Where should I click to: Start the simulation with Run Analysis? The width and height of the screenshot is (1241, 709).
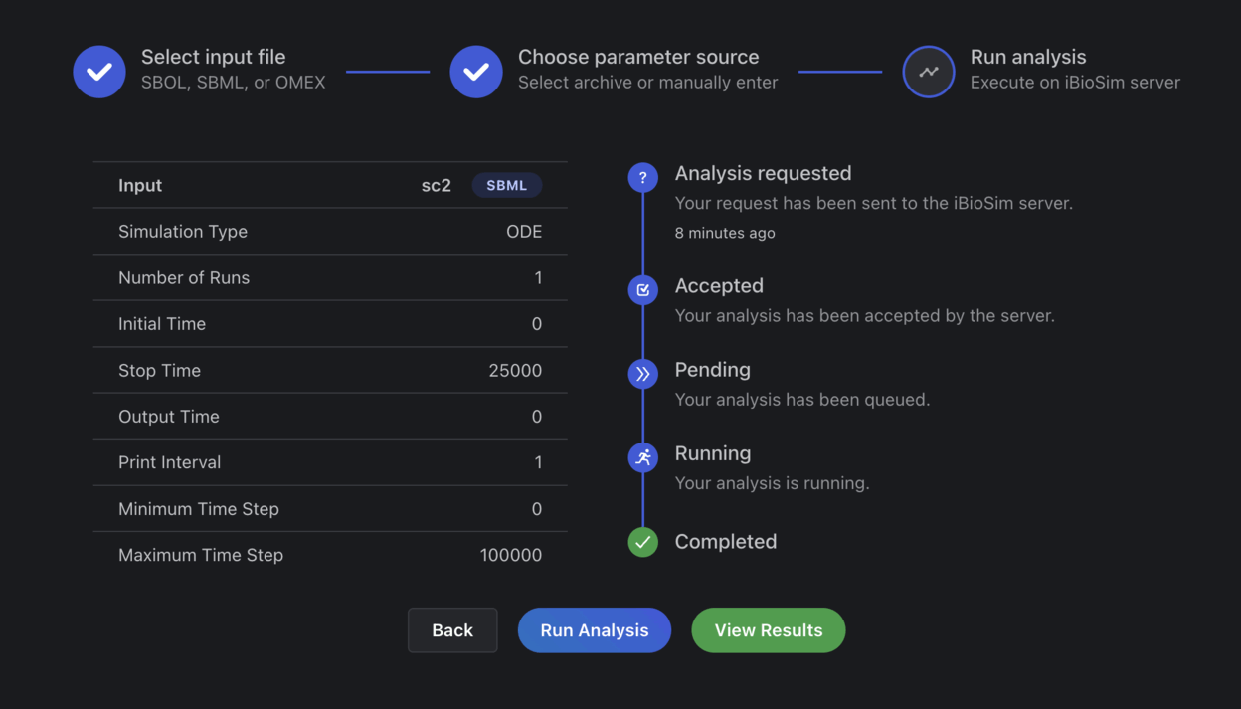pyautogui.click(x=595, y=630)
